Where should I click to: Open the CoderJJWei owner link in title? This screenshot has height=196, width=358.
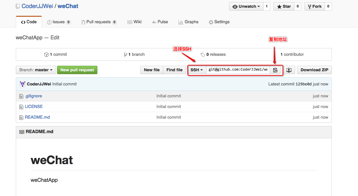37,6
